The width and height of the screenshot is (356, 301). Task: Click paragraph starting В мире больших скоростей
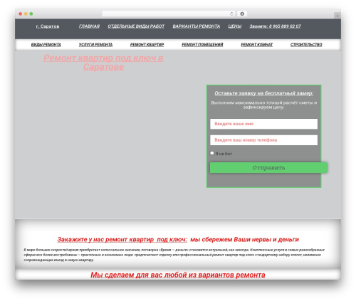[x=174, y=255]
